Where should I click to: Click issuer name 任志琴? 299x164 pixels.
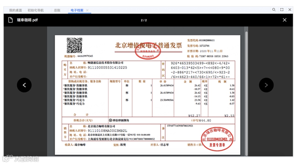[x=164, y=145]
